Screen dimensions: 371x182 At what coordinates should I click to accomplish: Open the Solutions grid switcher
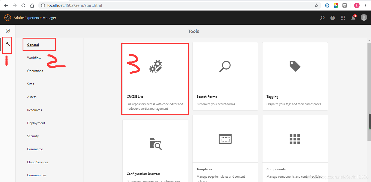[x=343, y=18]
